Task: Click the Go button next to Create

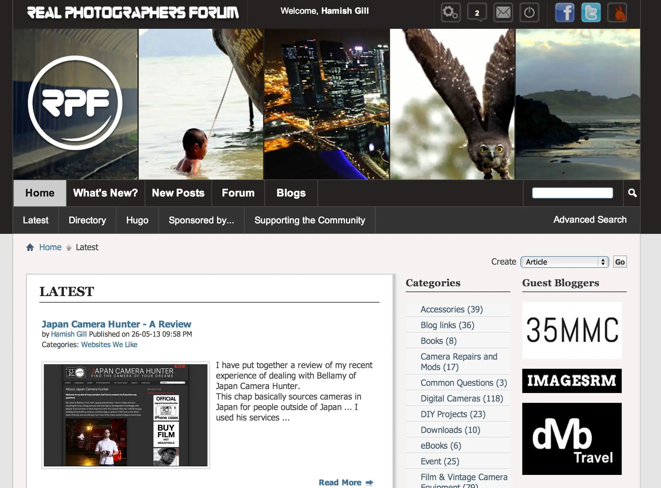Action: point(620,262)
